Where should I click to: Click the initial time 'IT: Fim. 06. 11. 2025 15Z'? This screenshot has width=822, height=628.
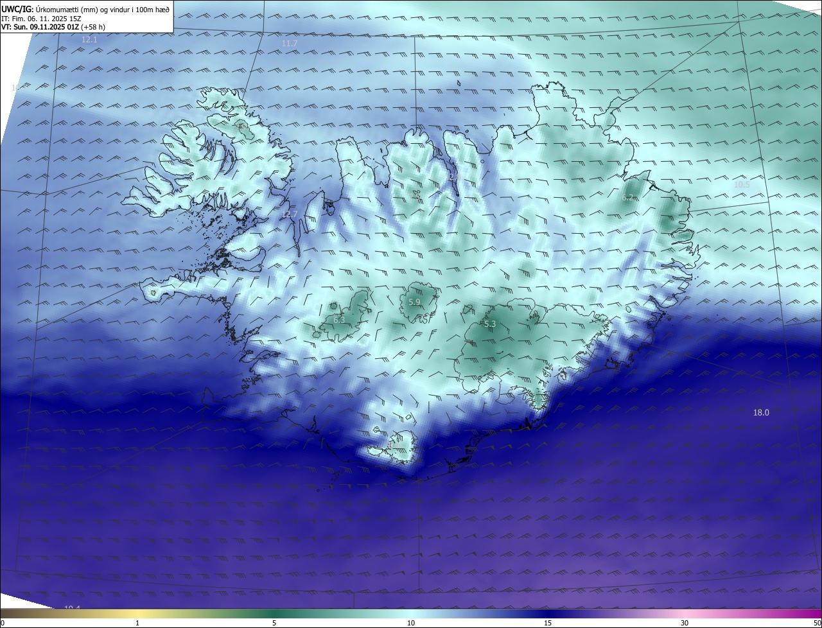pos(42,19)
